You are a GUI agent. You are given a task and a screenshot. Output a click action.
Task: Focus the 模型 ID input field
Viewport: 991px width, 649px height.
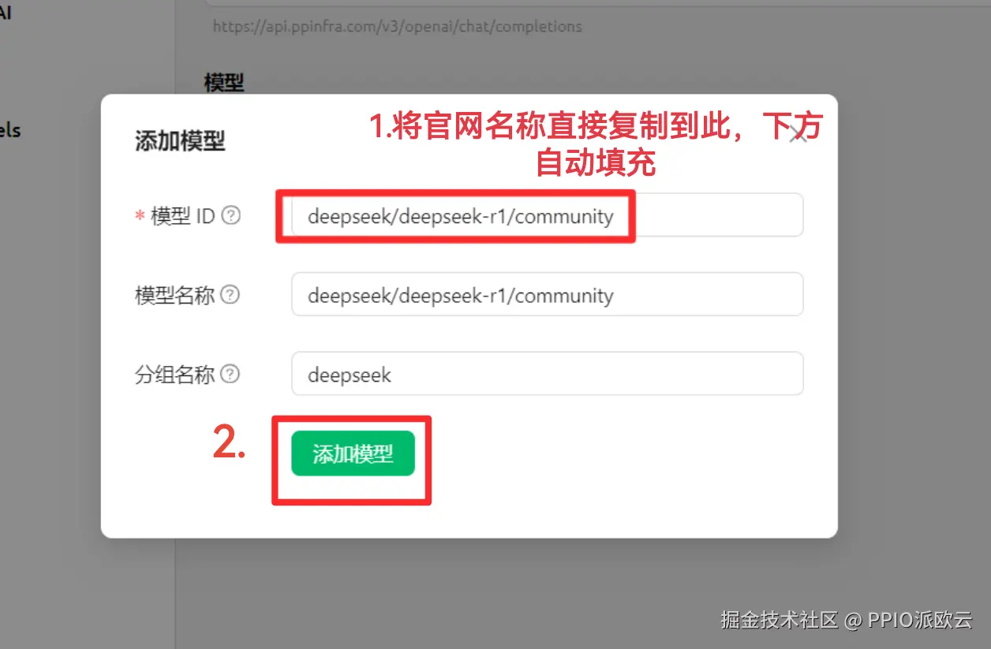[548, 215]
